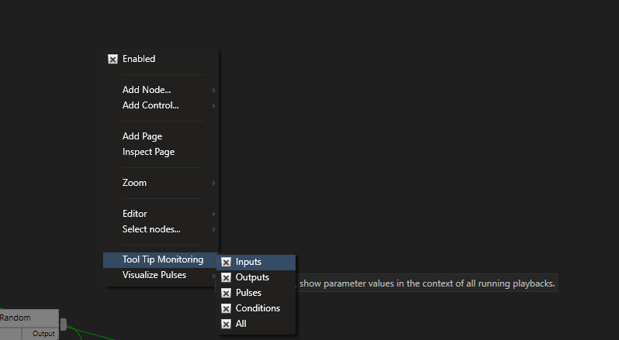Toggle Inputs tooltip monitoring checkbox
Viewport: 619px width, 340px height.
tap(226, 262)
